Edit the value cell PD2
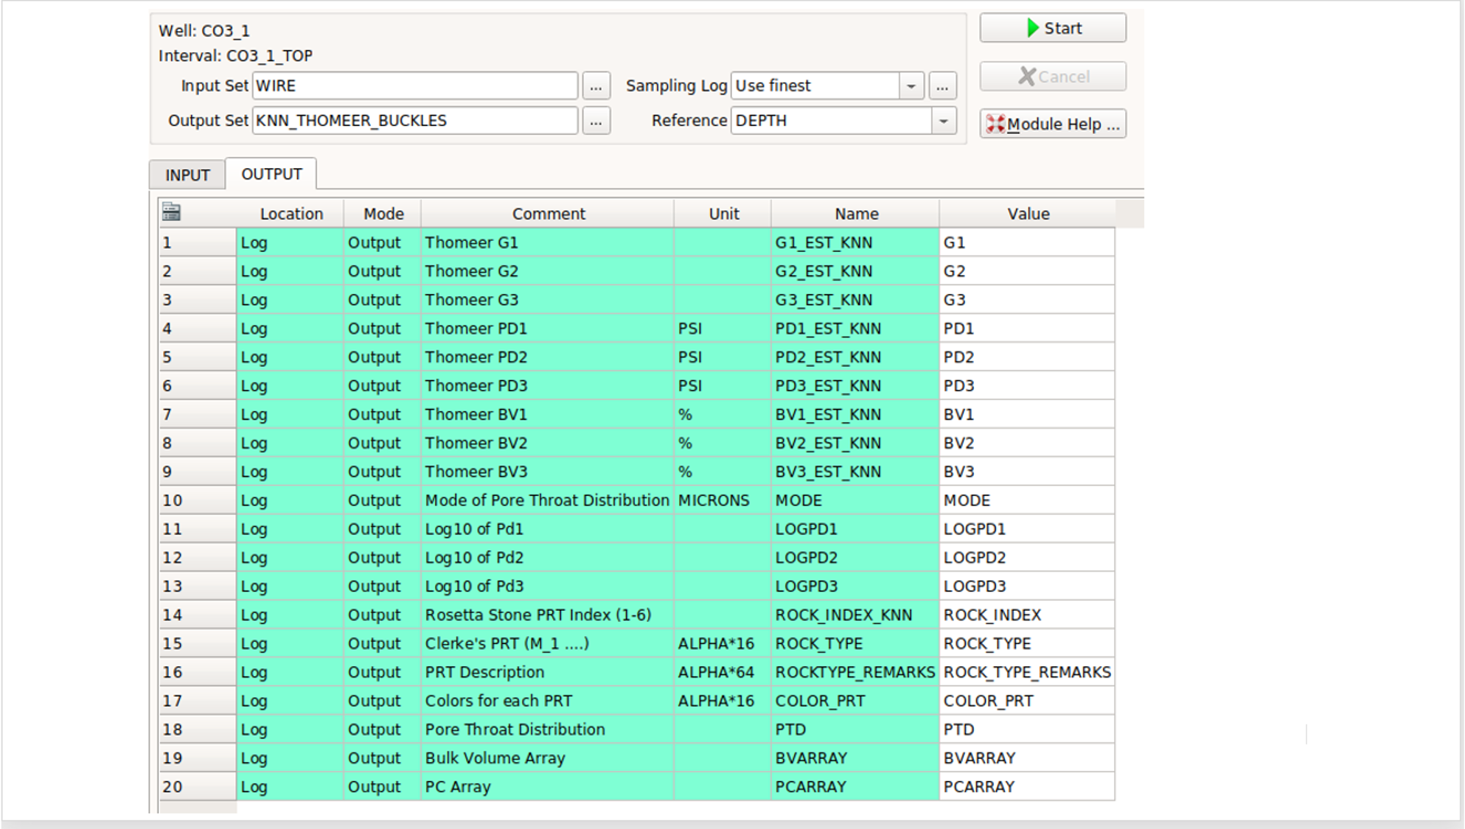 1027,357
